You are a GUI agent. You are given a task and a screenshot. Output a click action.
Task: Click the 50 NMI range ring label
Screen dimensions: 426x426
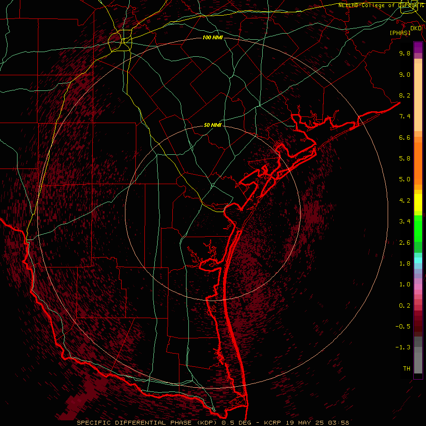[x=213, y=125]
